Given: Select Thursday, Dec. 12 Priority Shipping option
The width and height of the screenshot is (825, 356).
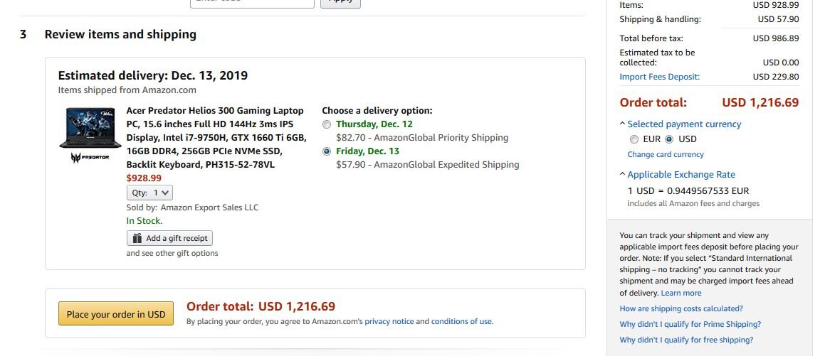Looking at the screenshot, I should tap(327, 124).
